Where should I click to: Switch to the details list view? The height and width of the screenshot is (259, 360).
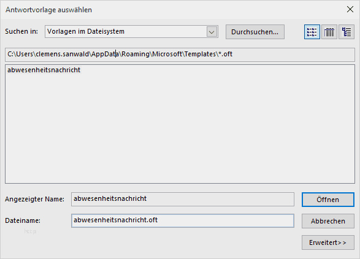click(329, 32)
